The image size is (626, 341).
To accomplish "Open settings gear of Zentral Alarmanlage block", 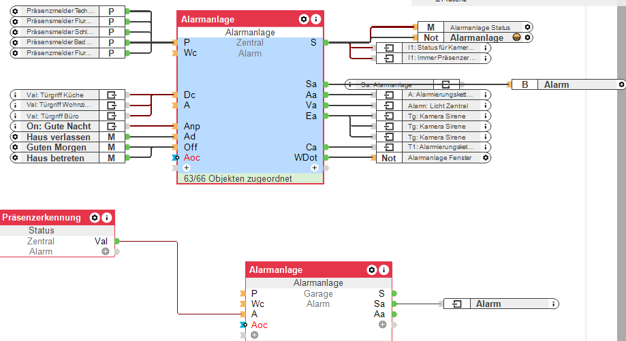I will tap(304, 19).
